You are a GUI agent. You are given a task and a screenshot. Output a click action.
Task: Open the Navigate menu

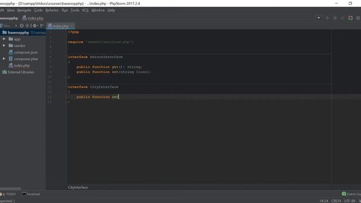24,10
